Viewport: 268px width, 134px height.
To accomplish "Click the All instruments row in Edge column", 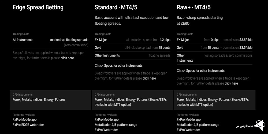I will coord(50,40).
